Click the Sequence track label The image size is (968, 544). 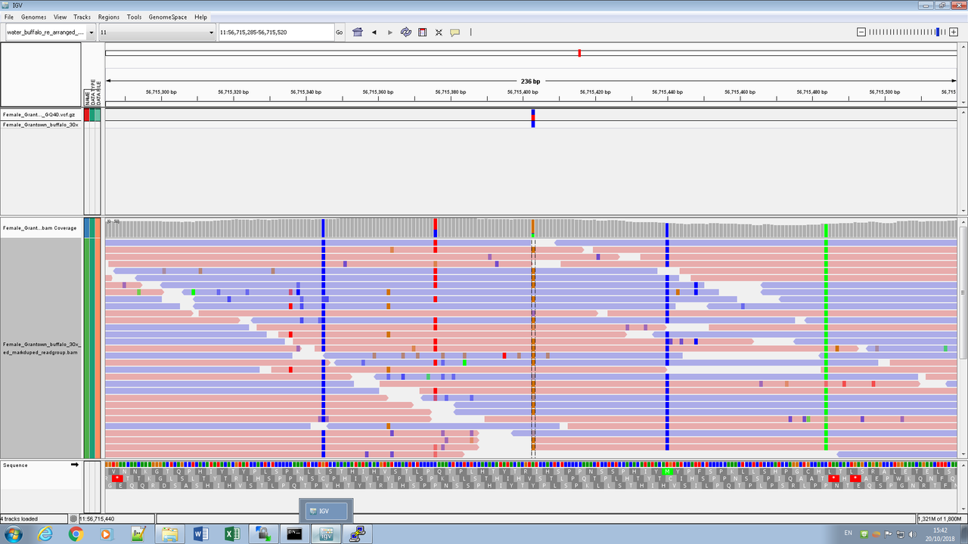click(15, 465)
